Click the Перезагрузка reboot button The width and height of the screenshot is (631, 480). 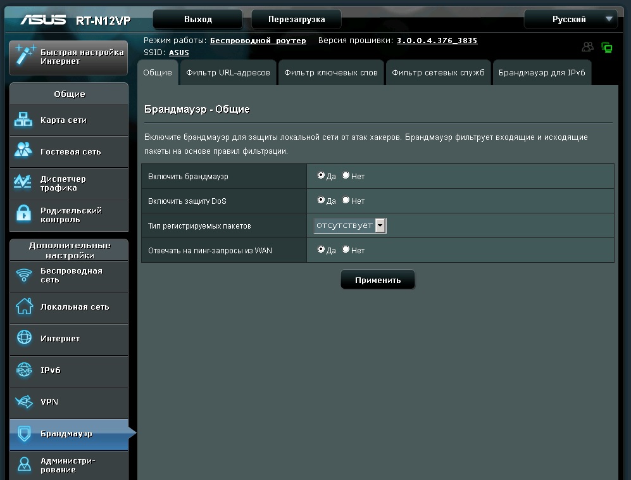[297, 20]
